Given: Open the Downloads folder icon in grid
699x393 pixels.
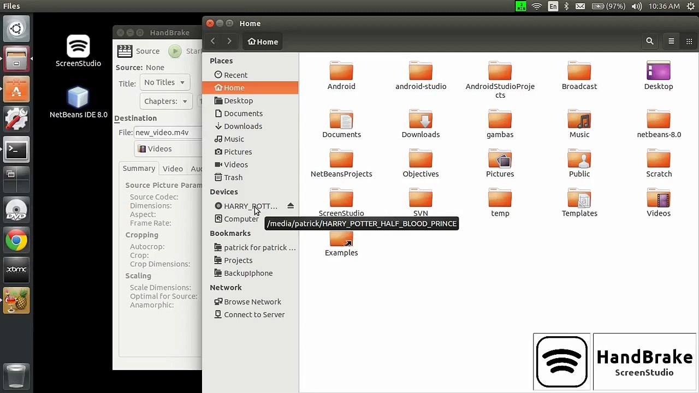Looking at the screenshot, I should 420,123.
